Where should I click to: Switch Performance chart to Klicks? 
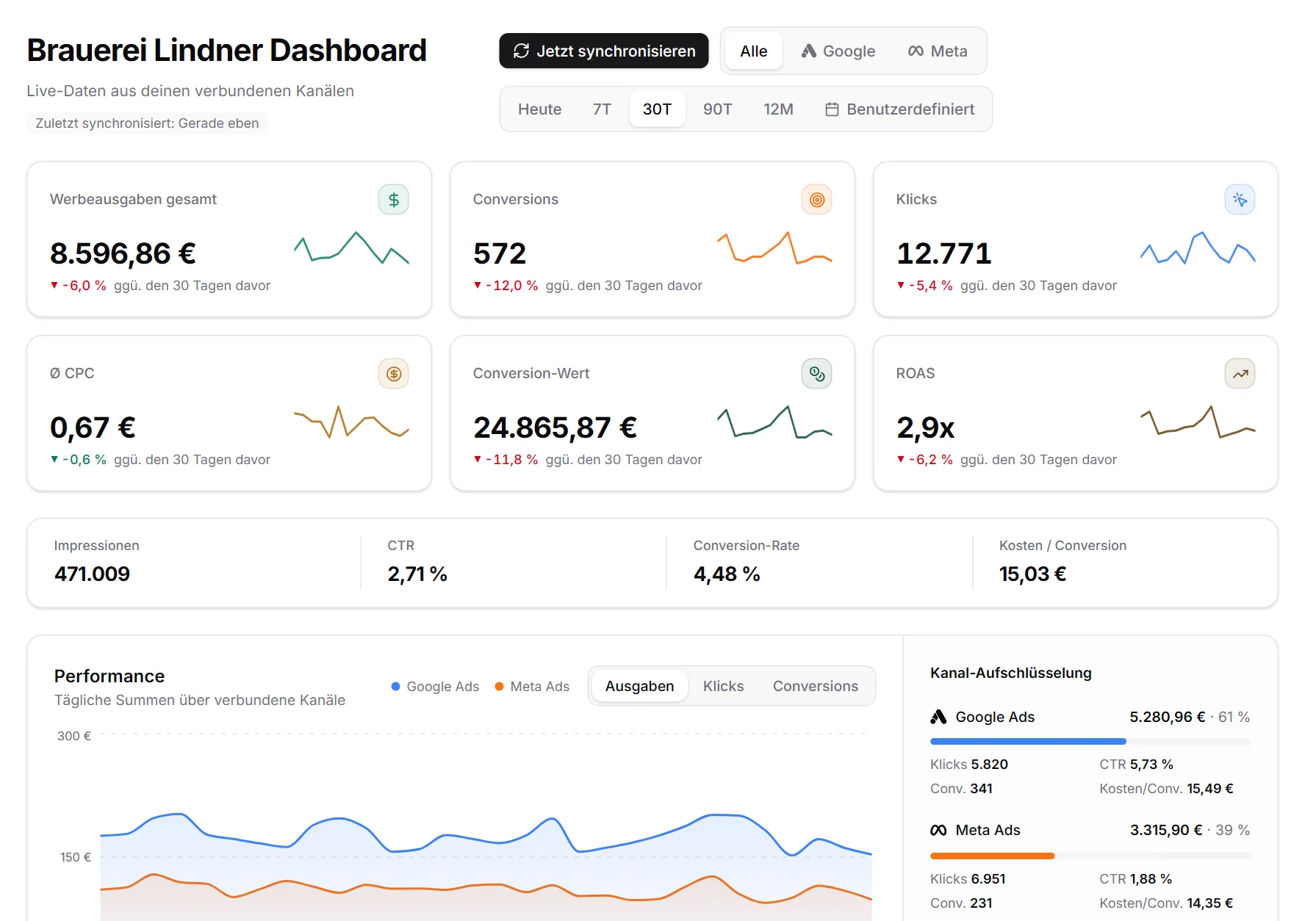pyautogui.click(x=723, y=686)
